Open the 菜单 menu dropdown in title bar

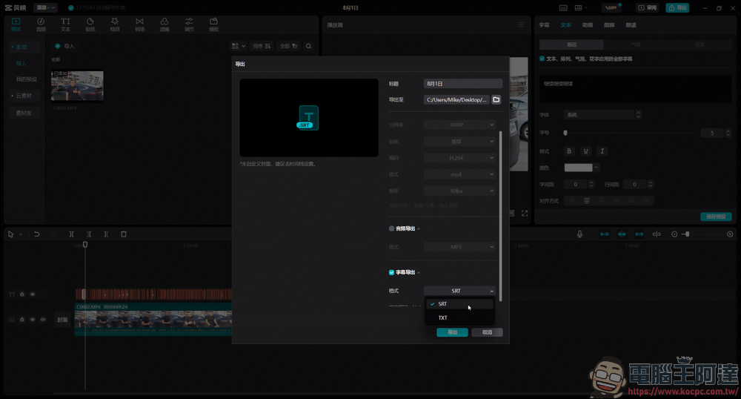(x=45, y=7)
